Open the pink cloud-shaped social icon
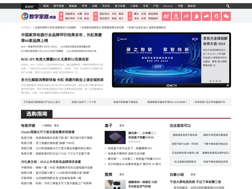This screenshot has height=189, width=252. (x=206, y=16)
